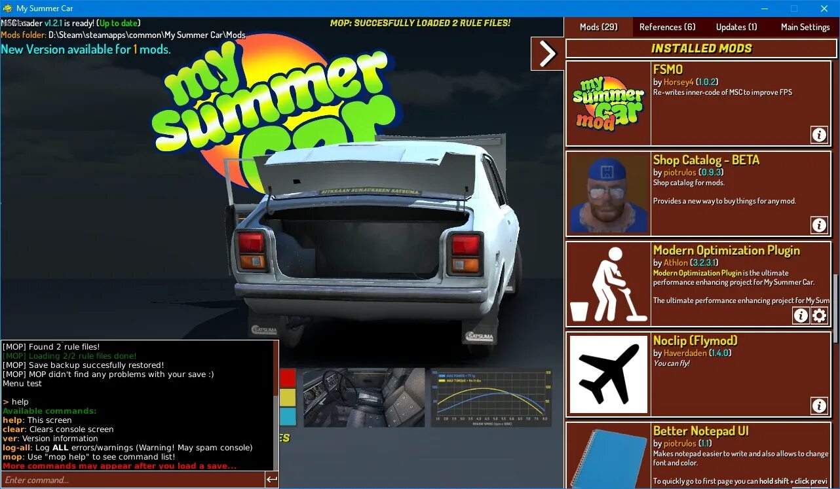Screen dimensions: 840x489
Task: Open info for Modern Optimization Plugin
Action: point(801,316)
